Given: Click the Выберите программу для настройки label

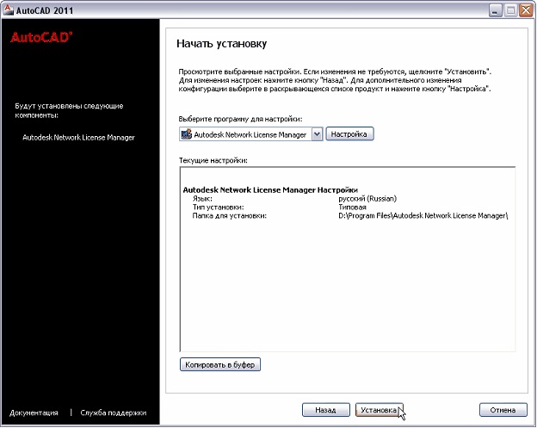Looking at the screenshot, I should (x=240, y=119).
